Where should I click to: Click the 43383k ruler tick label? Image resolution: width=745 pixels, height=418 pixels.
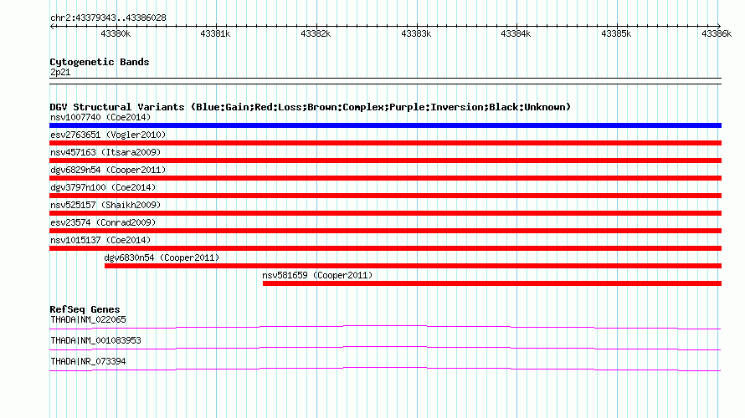(416, 34)
